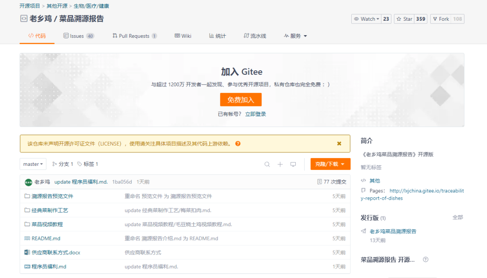Image resolution: width=487 pixels, height=278 pixels.
Task: Open the Pull Requests tab
Action: [134, 36]
